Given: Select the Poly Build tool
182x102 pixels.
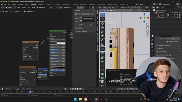Looking at the screenshot, I should [x=102, y=74].
